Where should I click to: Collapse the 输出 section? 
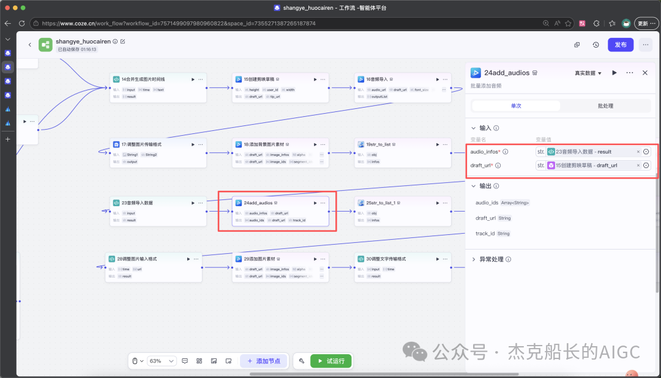point(473,186)
